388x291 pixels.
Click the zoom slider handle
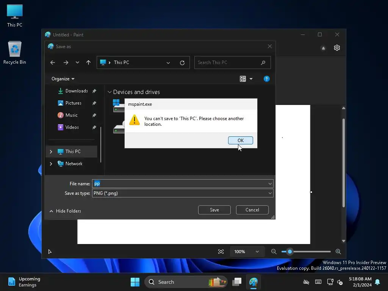click(x=290, y=252)
